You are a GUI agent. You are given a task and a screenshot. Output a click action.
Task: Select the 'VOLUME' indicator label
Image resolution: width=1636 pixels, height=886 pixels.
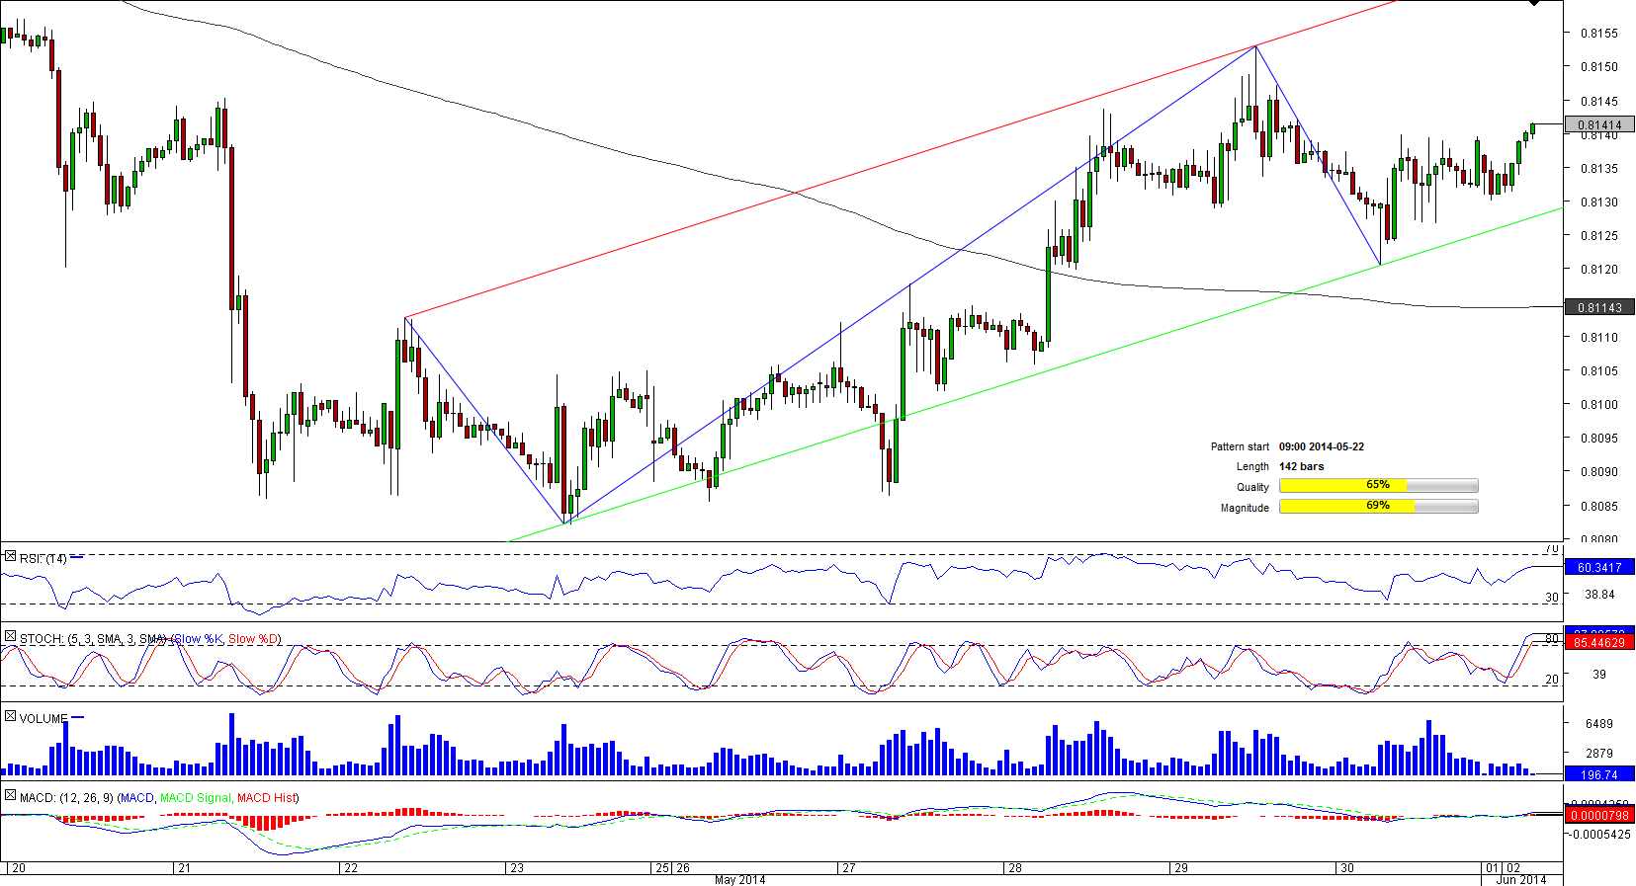[x=43, y=718]
